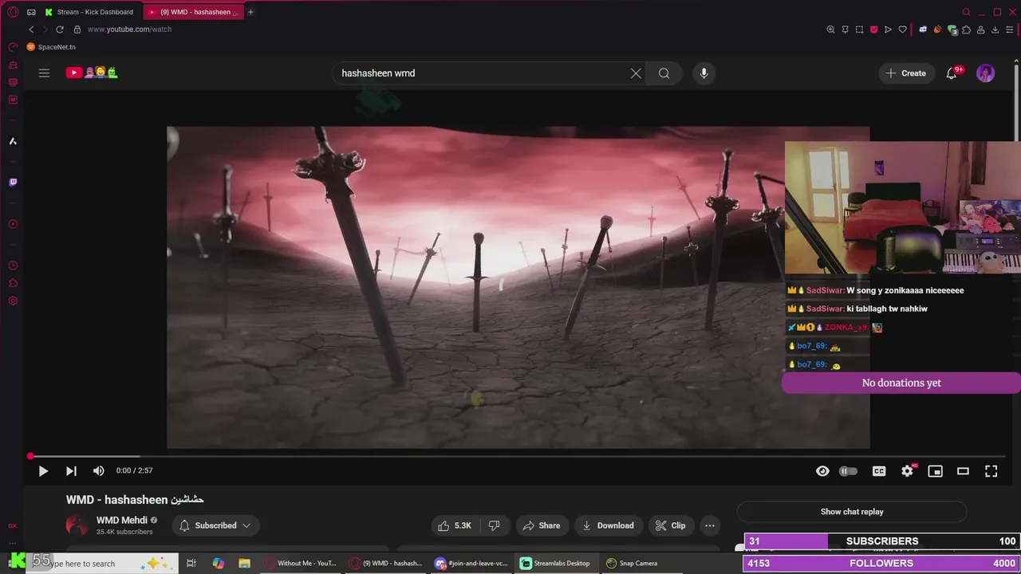Open ad blocker shield in address bar
The height and width of the screenshot is (574, 1021).
pos(873,29)
